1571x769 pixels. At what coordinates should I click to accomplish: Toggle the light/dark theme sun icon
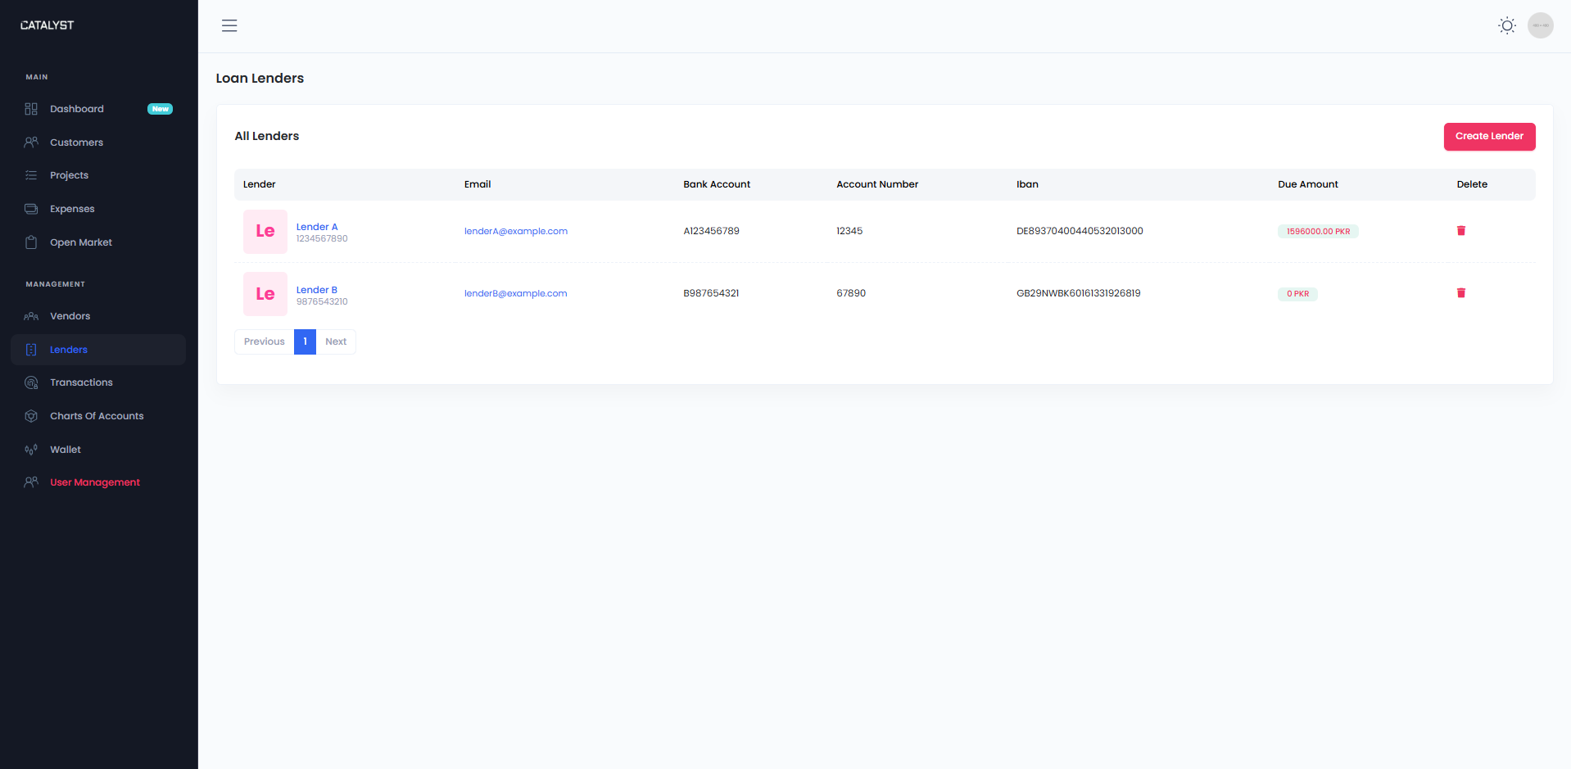(1506, 25)
